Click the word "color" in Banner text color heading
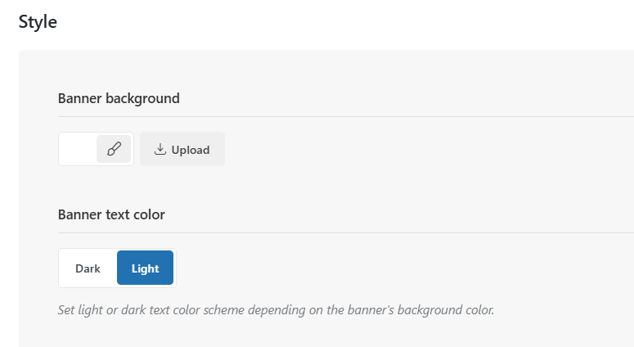This screenshot has height=347, width=634. click(147, 214)
